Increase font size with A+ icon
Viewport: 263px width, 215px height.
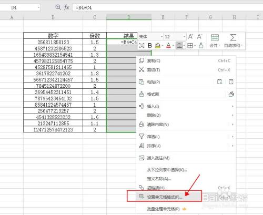(190, 37)
